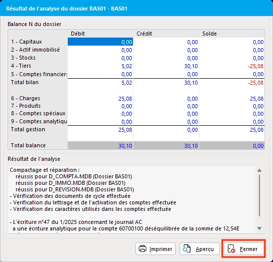Select the Charges Solde value 25,08
273x262 pixels.
click(256, 99)
